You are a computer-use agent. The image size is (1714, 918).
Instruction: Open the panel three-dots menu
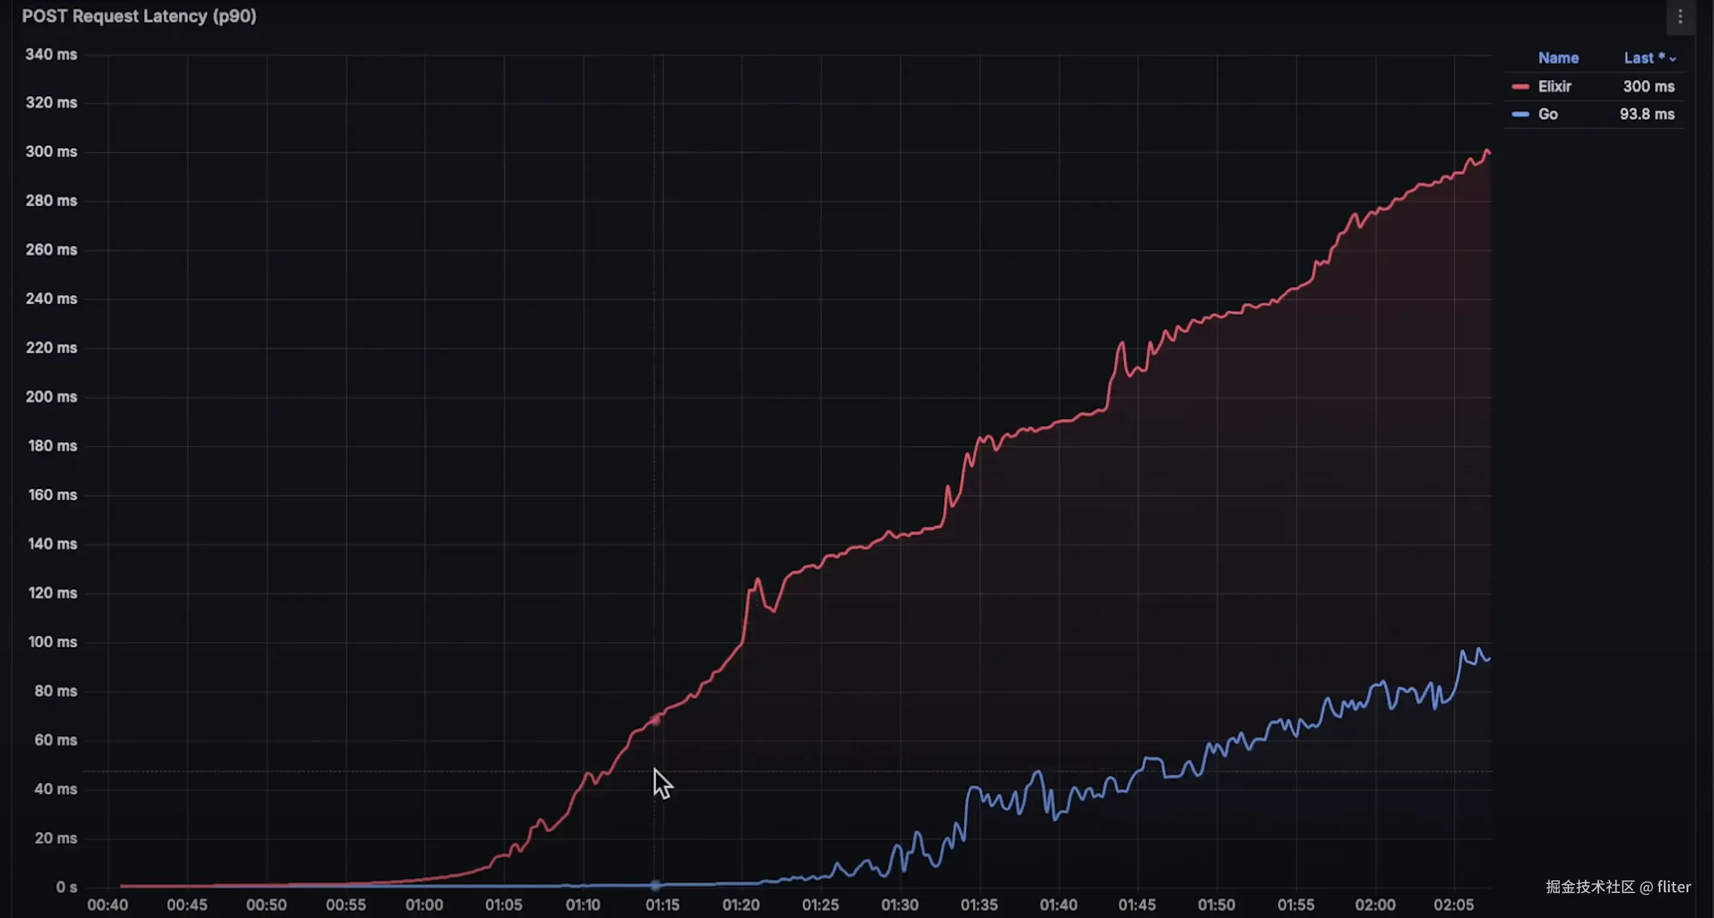tap(1680, 17)
